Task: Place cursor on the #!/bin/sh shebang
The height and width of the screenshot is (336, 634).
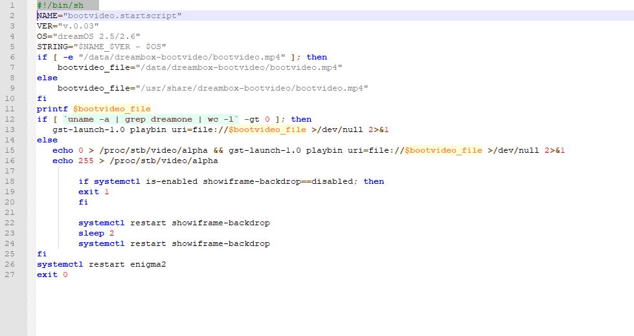Action: [x=60, y=5]
